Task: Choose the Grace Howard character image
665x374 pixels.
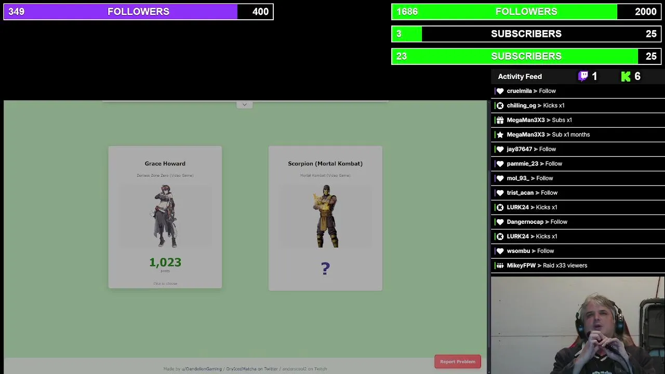Action: [x=165, y=216]
